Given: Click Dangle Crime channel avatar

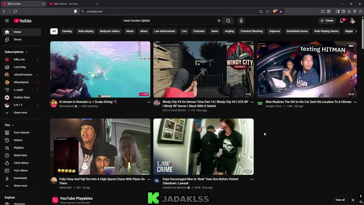Looking at the screenshot, I should [260, 103].
